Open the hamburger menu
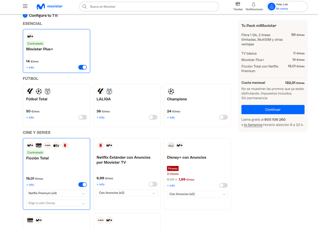This screenshot has width=318, height=229. [25, 6]
